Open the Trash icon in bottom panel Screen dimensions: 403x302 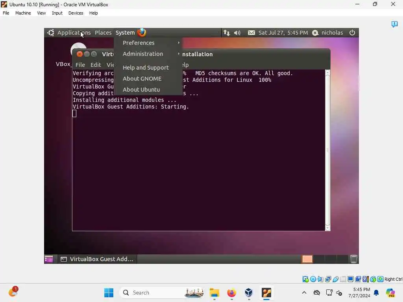pyautogui.click(x=354, y=259)
